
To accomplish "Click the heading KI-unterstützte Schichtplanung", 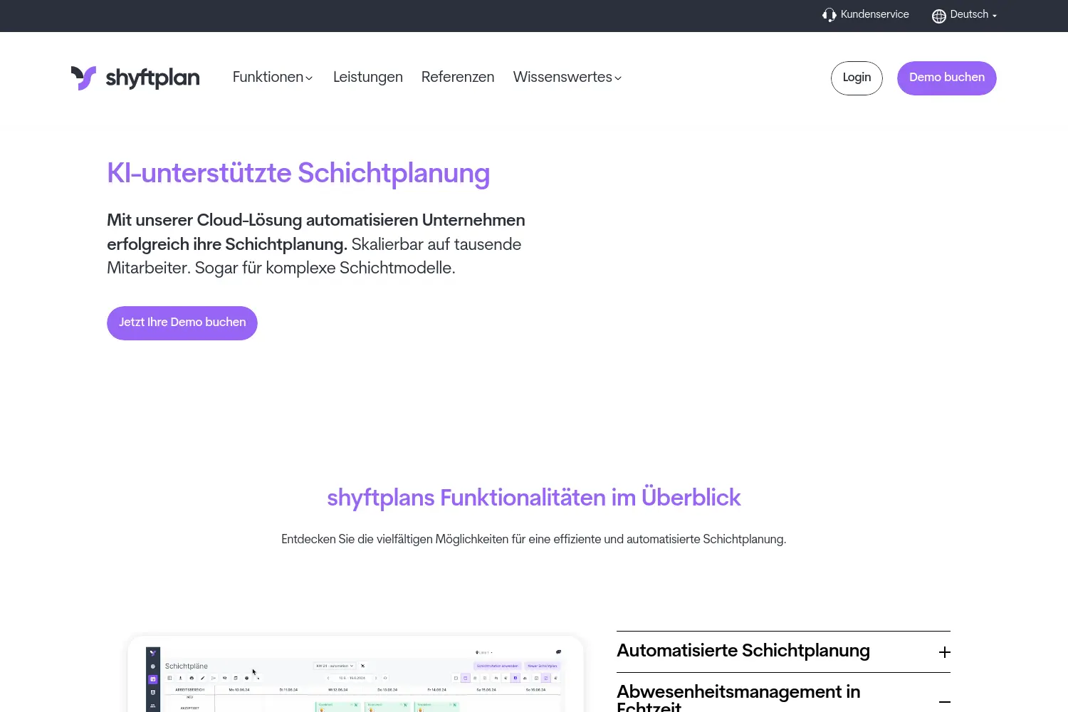I will pos(298,174).
